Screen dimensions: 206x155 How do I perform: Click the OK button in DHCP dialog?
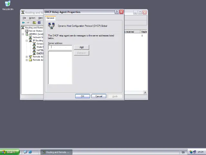[82, 96]
